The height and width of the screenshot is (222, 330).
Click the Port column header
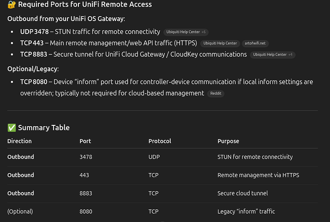coord(85,141)
